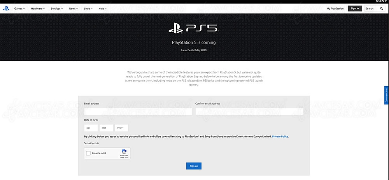Open the Commentaires side tab
The image size is (389, 180).
pos(386,95)
